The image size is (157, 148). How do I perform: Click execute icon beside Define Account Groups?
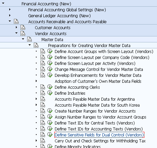(x=50, y=51)
